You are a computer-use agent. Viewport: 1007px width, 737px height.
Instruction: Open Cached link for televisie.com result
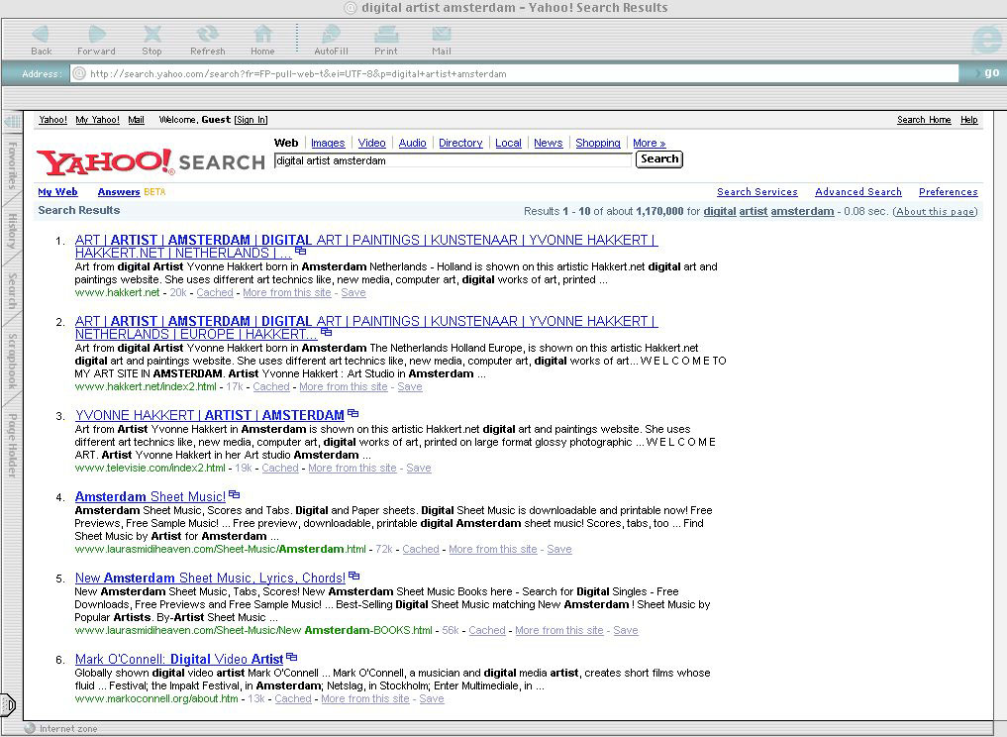[280, 468]
